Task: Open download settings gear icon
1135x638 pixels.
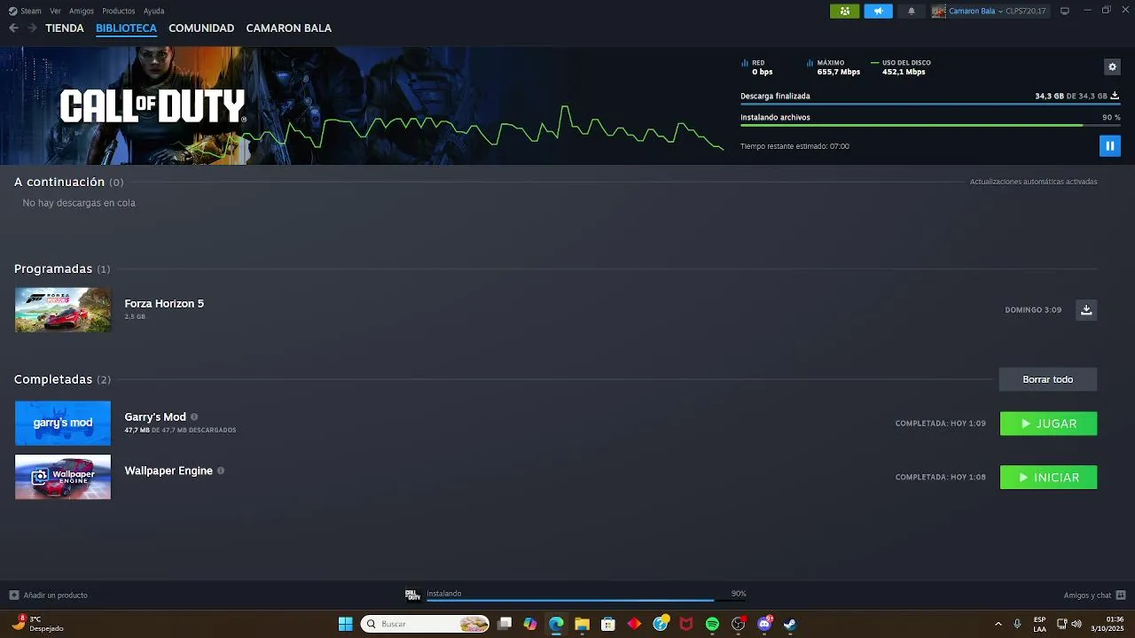Action: coord(1112,66)
